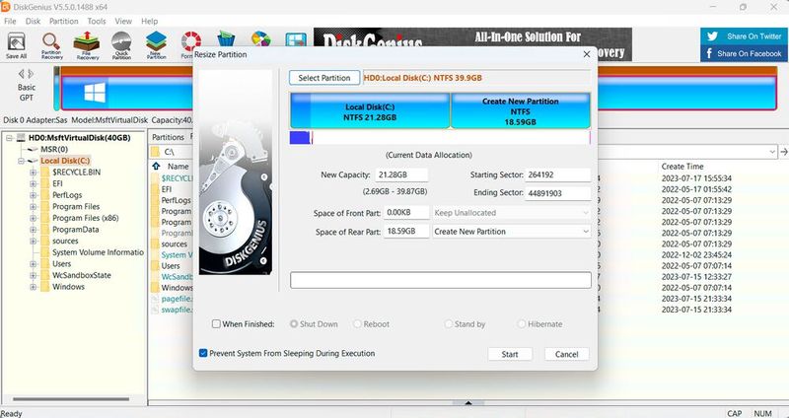789x418 pixels.
Task: Close the Resize Partition dialog
Action: (x=586, y=54)
